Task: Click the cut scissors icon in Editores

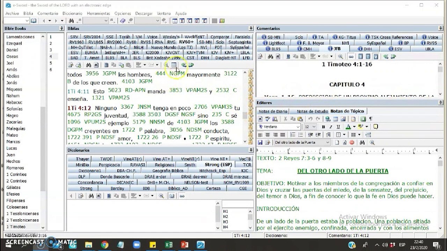Action: (285, 119)
